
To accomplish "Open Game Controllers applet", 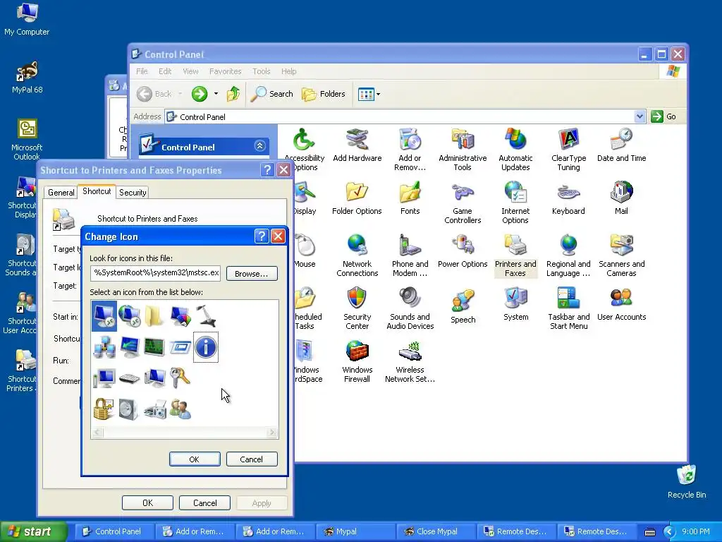I will click(463, 203).
